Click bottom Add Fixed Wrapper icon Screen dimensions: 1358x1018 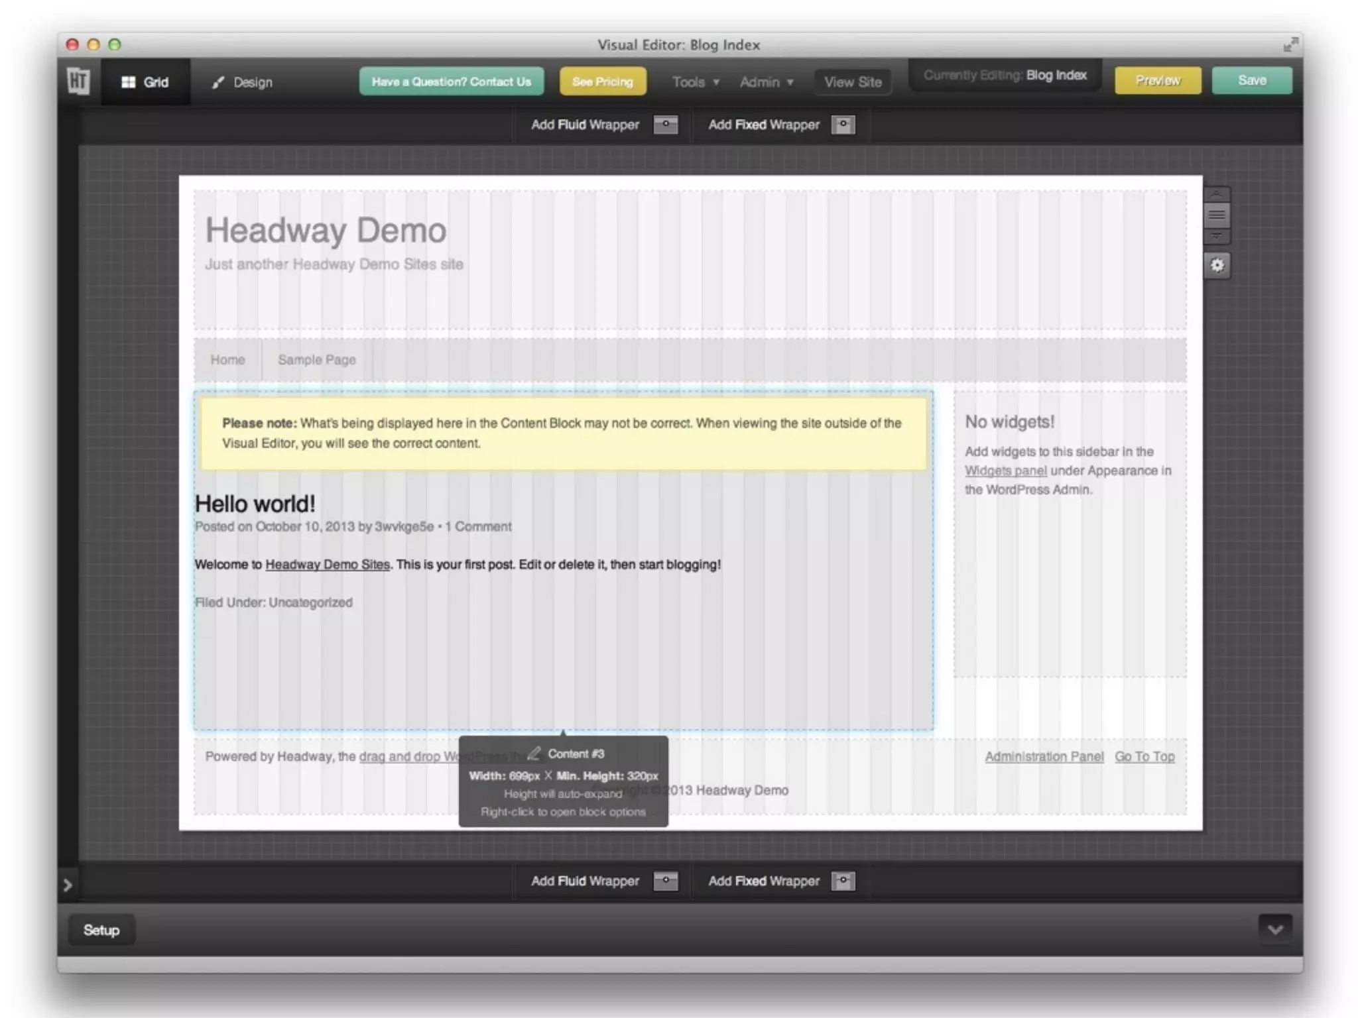pyautogui.click(x=843, y=881)
